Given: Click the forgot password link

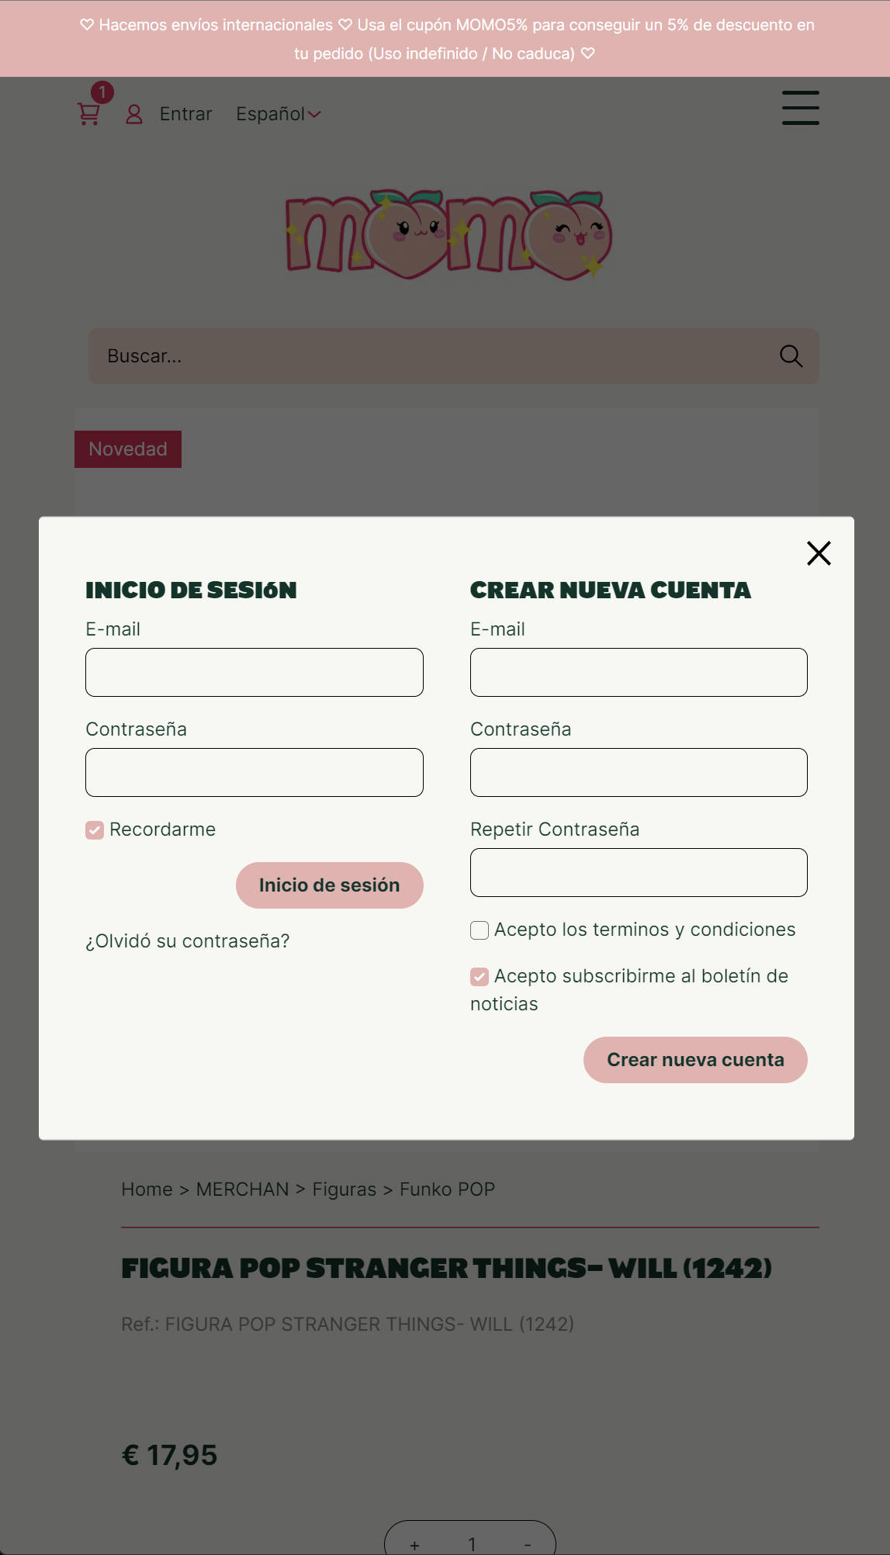Looking at the screenshot, I should pos(187,941).
